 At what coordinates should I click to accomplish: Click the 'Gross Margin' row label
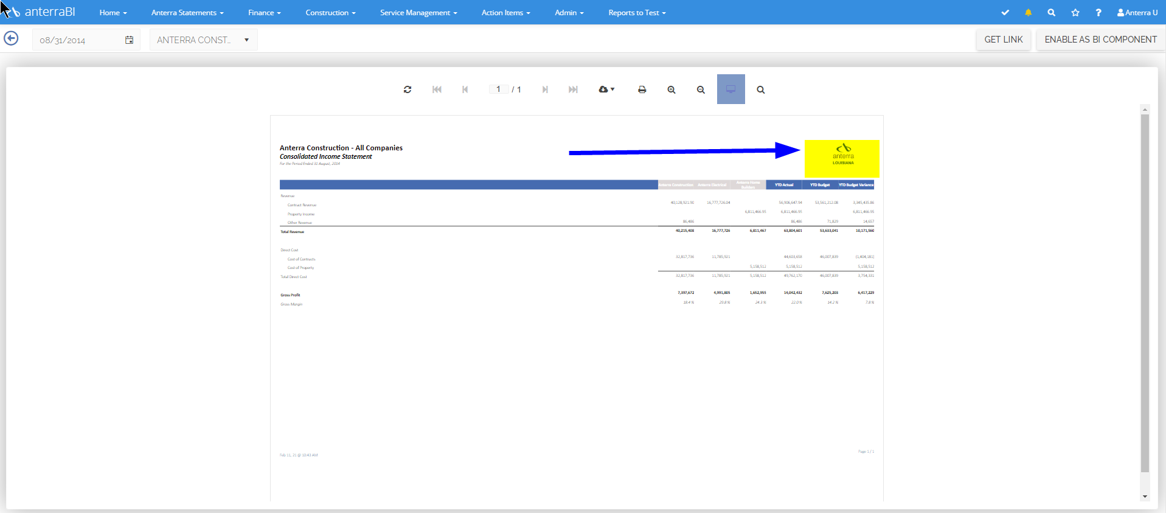(291, 304)
